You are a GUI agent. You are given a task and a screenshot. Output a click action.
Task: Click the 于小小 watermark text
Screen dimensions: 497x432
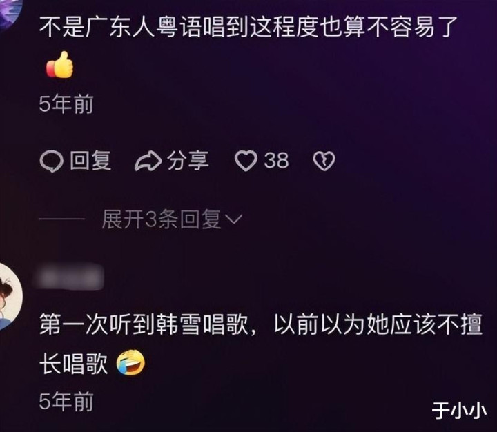click(459, 410)
